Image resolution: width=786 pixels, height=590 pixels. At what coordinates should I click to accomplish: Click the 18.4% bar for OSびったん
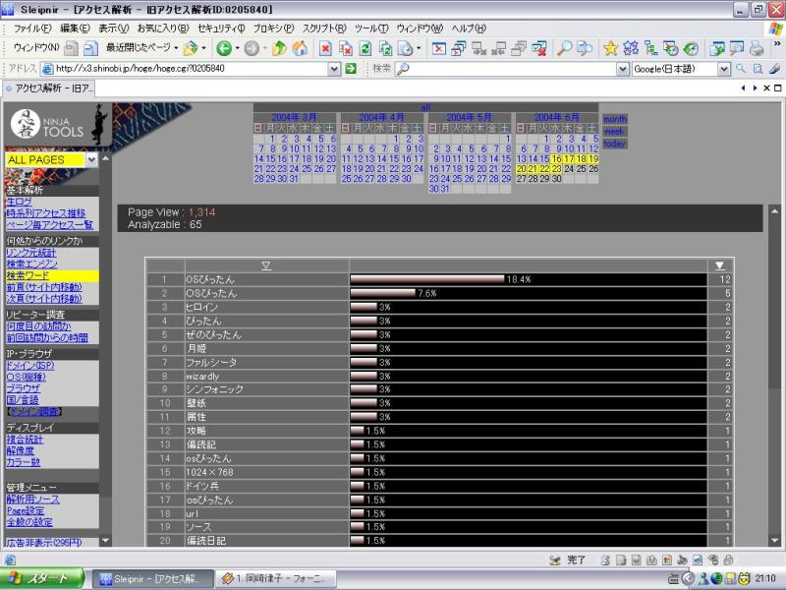(x=427, y=279)
